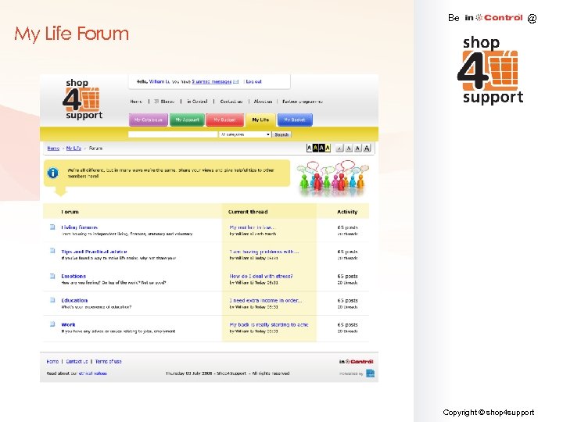Image resolution: width=563 pixels, height=422 pixels.
Task: Click the Current thread column header
Action: coord(248,212)
